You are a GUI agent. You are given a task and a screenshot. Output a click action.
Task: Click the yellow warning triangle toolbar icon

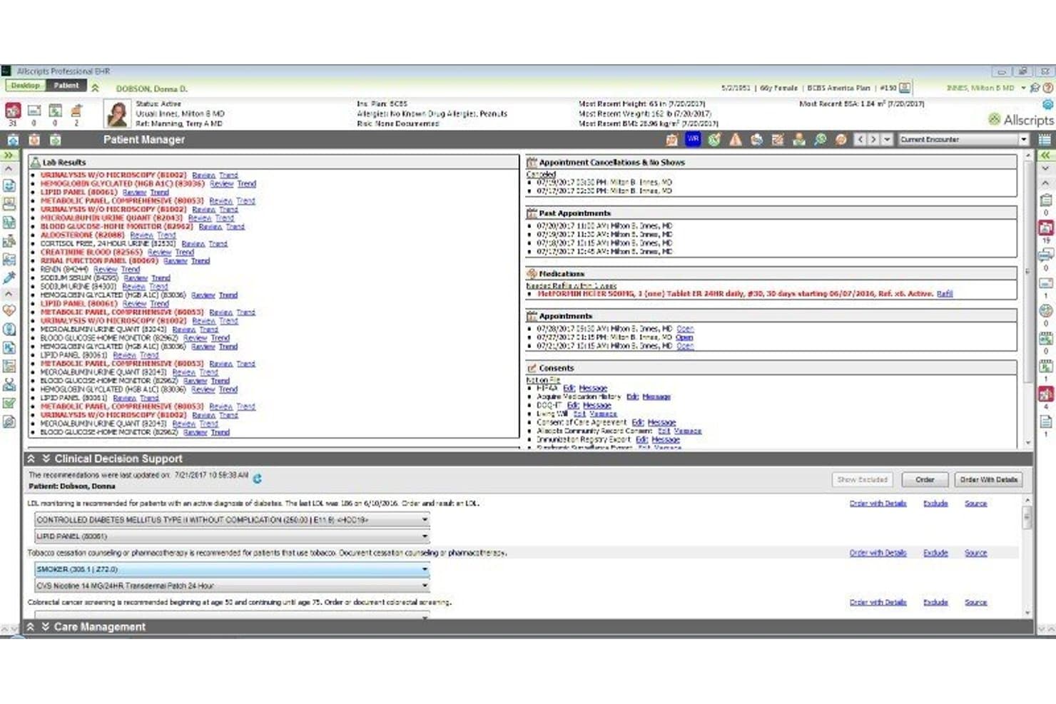point(735,140)
